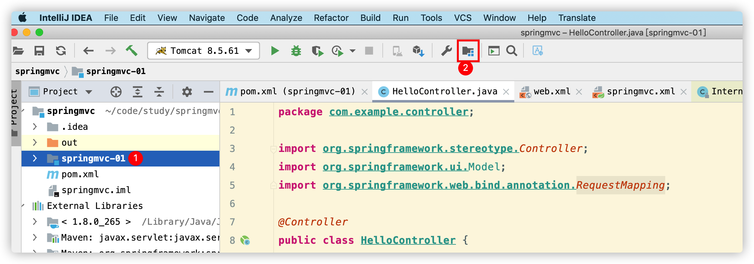Click the Forward navigation arrow
This screenshot has width=754, height=264.
coord(110,51)
